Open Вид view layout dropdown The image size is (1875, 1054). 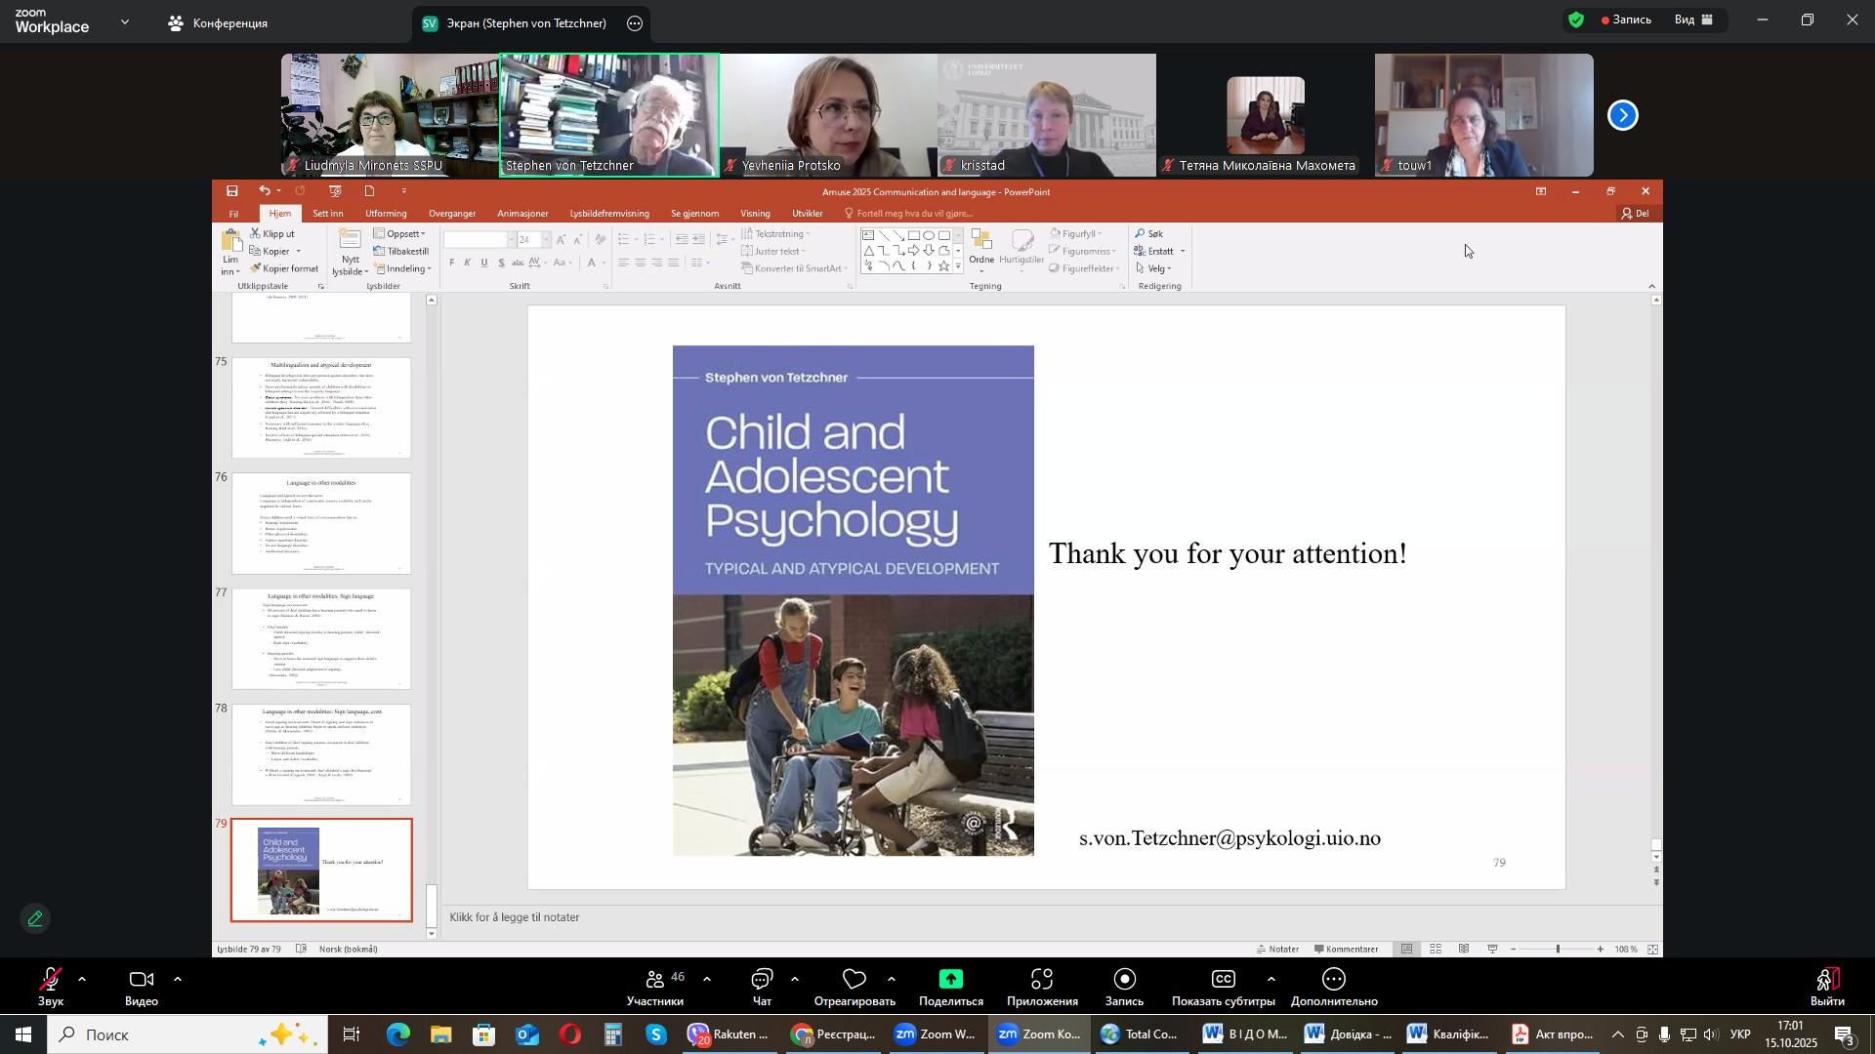click(x=1694, y=20)
